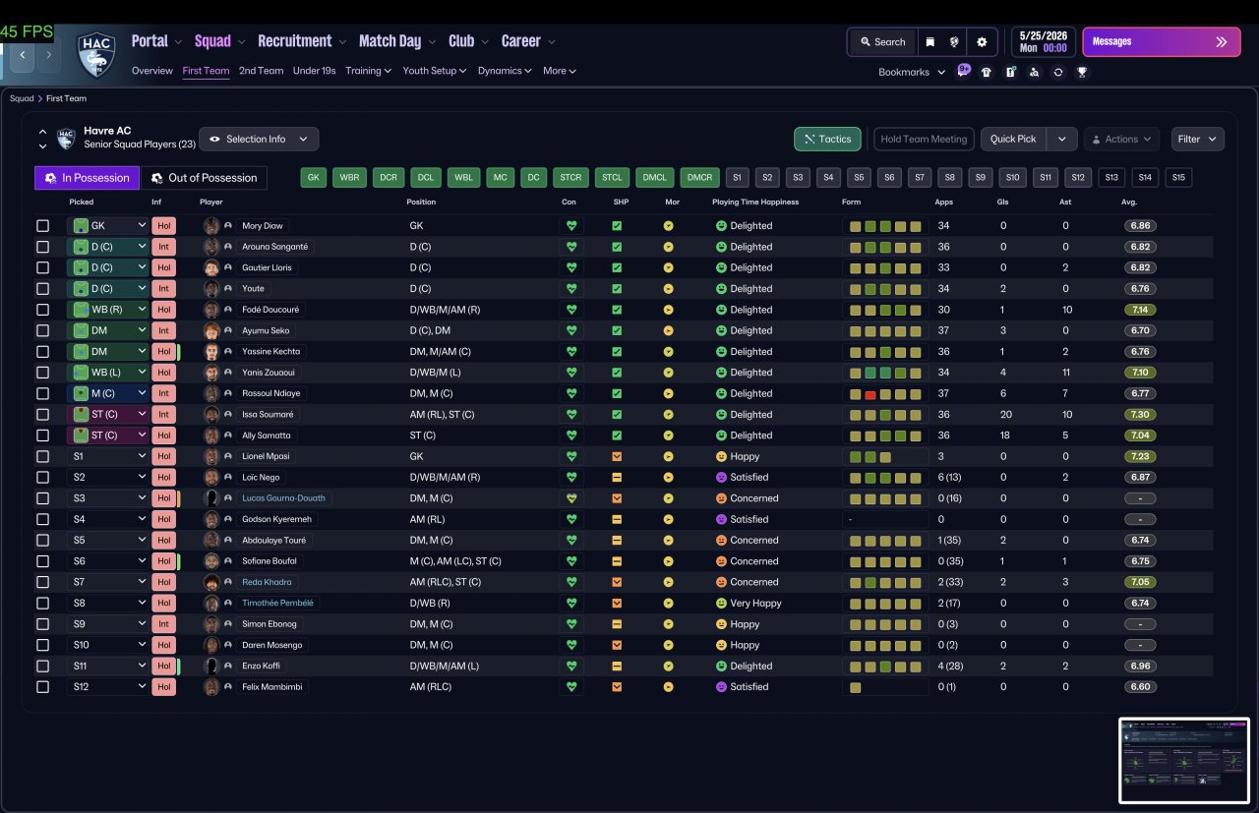Open the trophy icon in bookmarks row
Viewport: 1259px width, 813px height.
pyautogui.click(x=1082, y=72)
